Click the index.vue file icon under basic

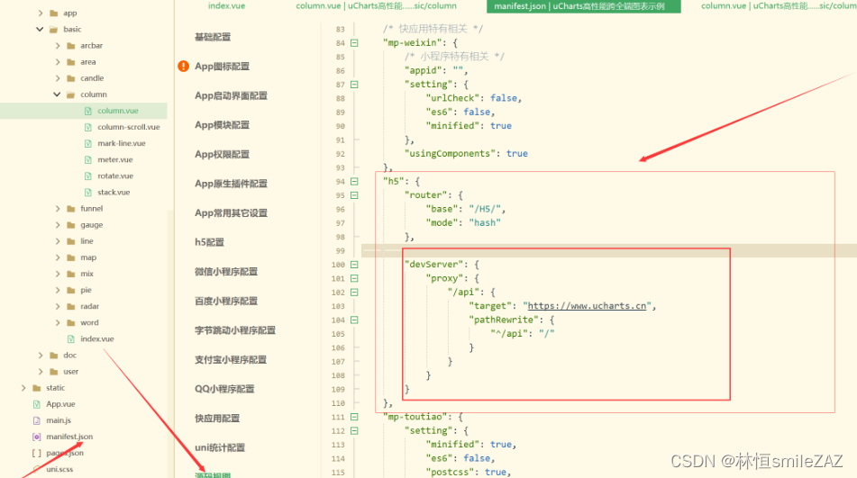click(71, 338)
